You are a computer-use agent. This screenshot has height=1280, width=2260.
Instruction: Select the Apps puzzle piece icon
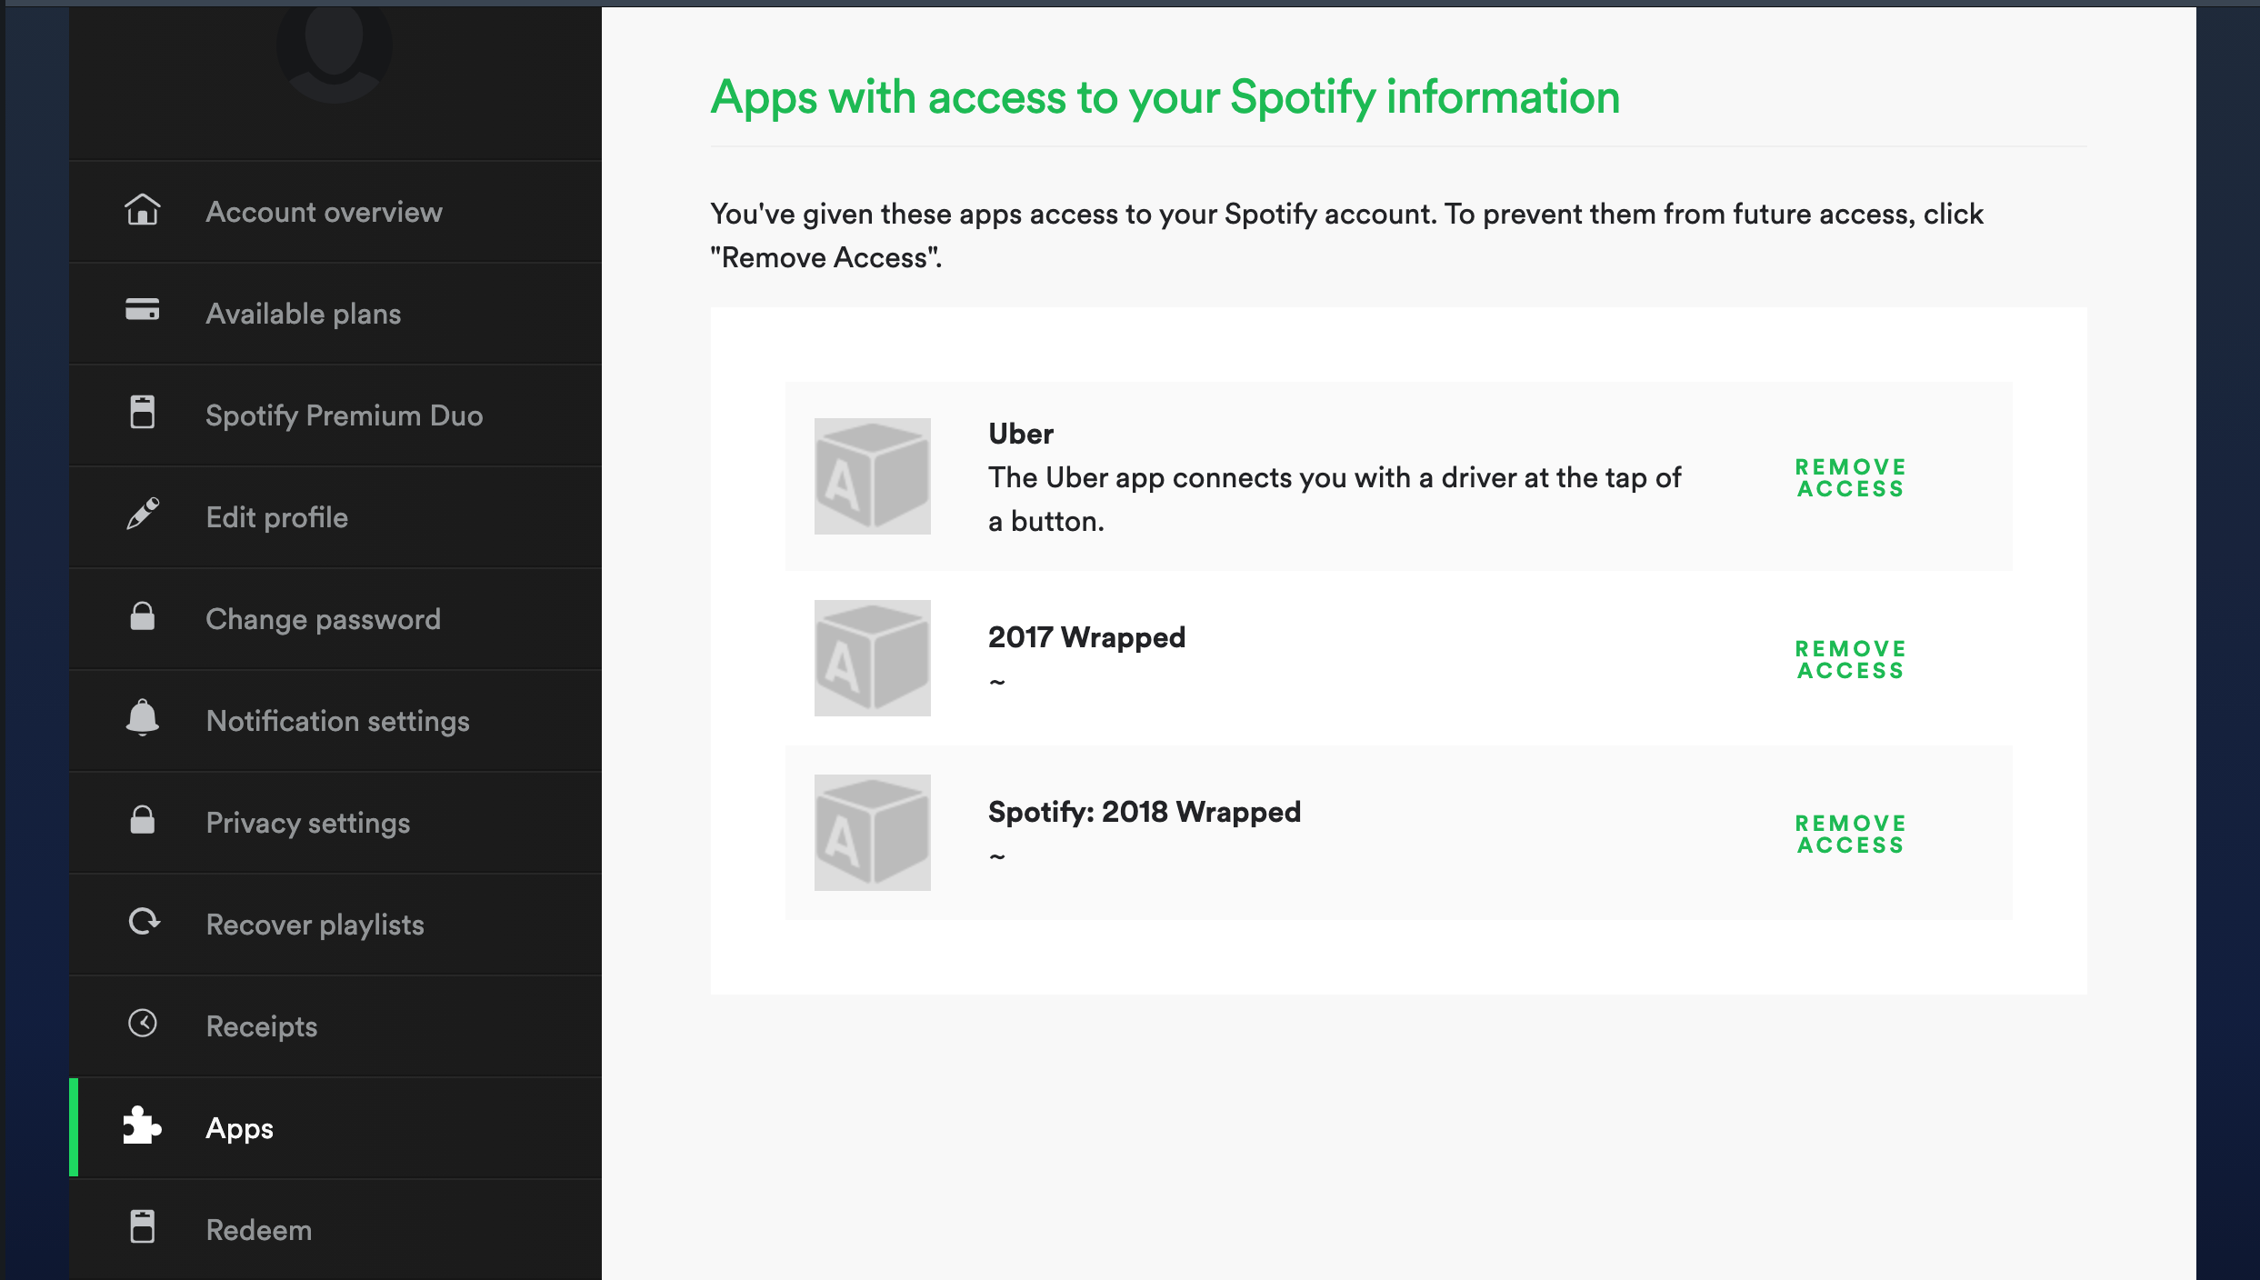coord(142,1127)
